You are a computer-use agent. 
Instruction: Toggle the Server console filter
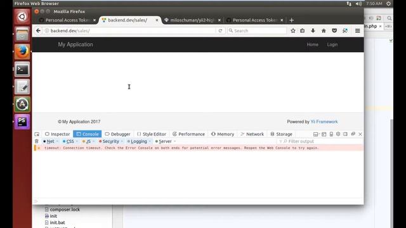pyautogui.click(x=164, y=141)
